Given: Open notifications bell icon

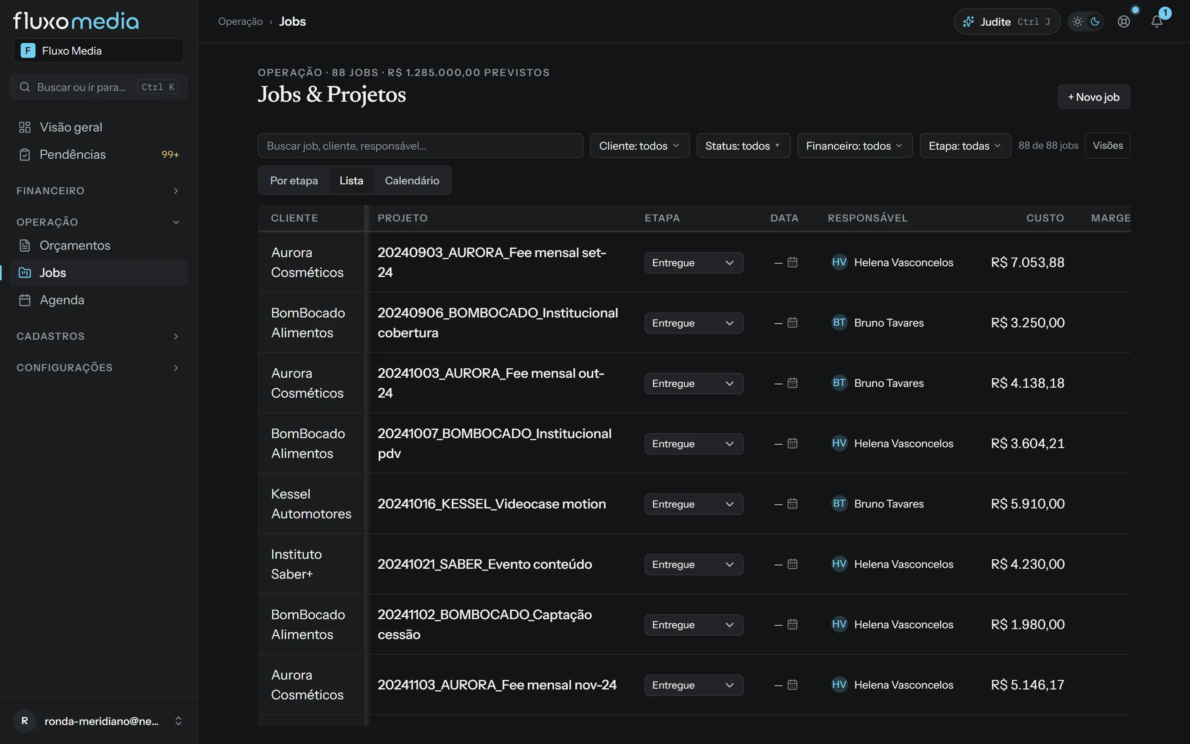Looking at the screenshot, I should pos(1157,21).
